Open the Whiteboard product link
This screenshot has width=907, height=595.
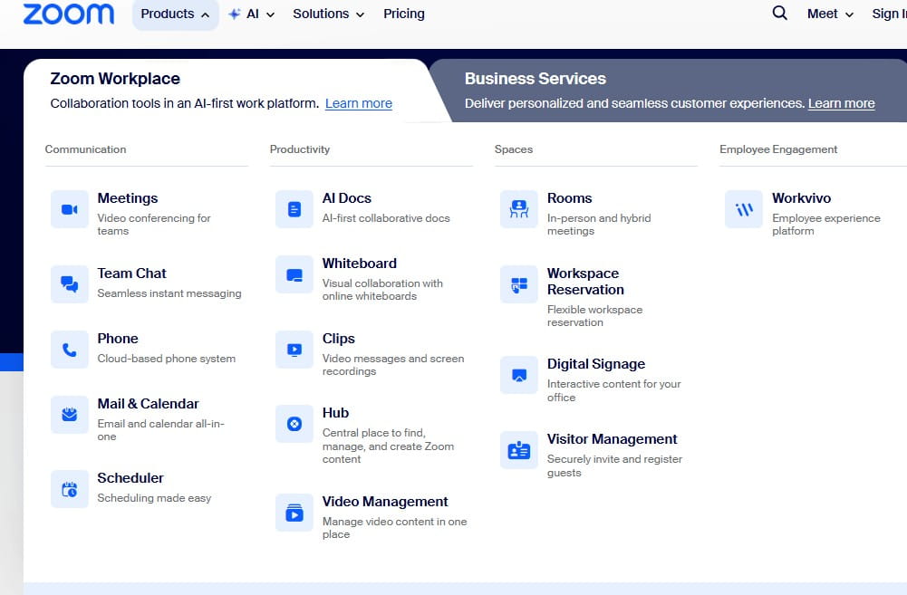click(x=359, y=264)
